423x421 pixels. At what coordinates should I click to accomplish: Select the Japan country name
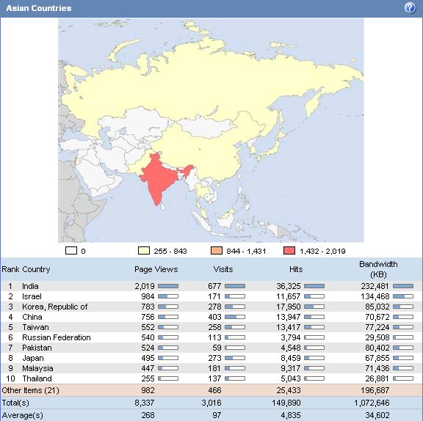click(x=33, y=358)
